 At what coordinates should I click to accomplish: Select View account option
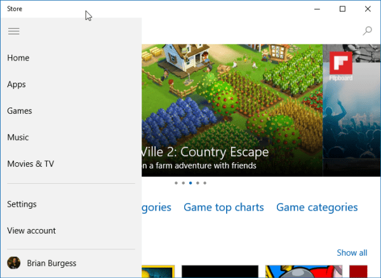click(31, 230)
